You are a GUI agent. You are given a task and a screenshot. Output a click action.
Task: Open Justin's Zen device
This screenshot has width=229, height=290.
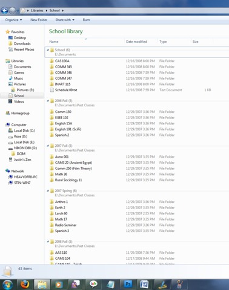[x=22, y=159]
